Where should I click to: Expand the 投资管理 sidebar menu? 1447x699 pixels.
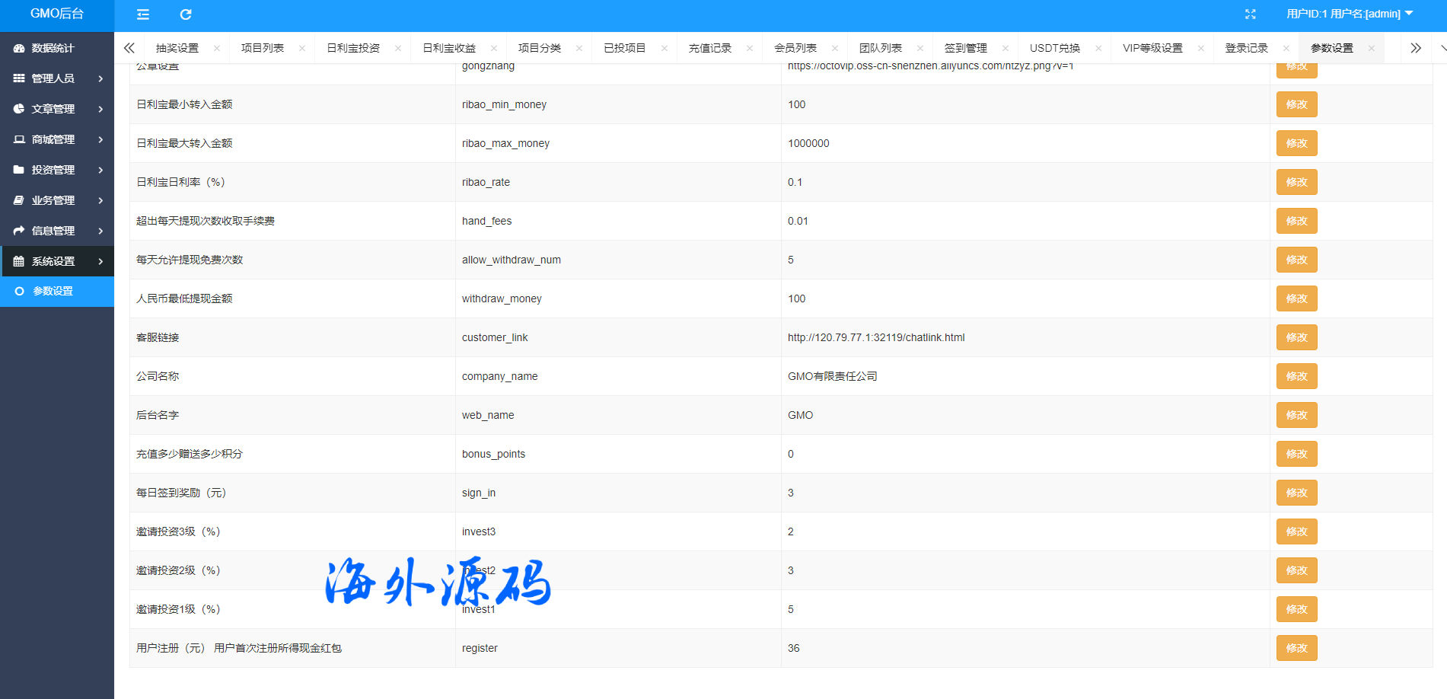pyautogui.click(x=57, y=170)
